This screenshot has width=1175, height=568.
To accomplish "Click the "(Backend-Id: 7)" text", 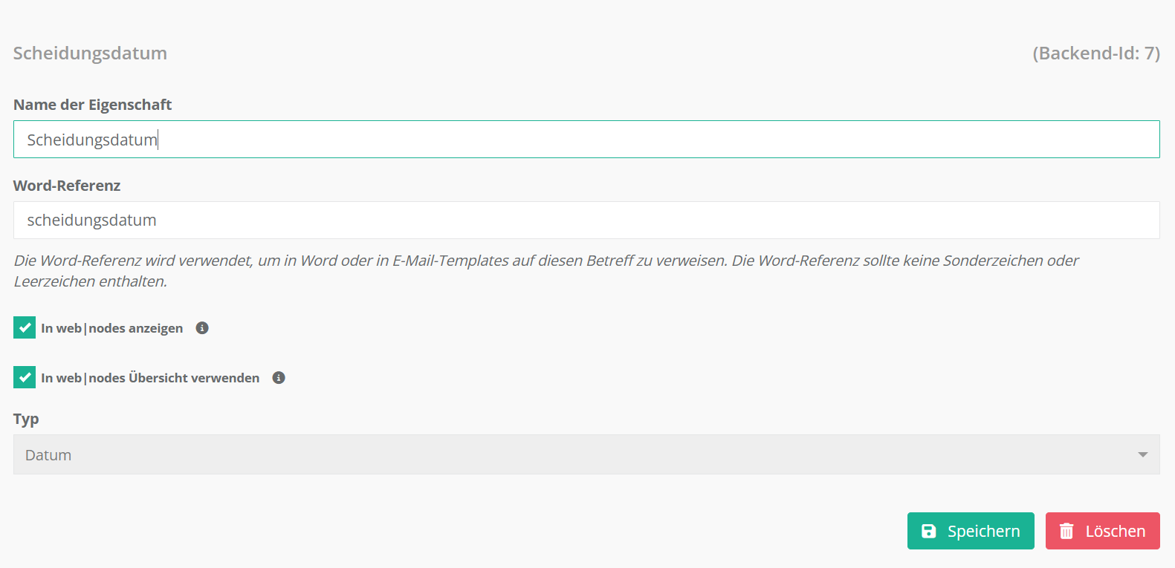I will point(1095,53).
